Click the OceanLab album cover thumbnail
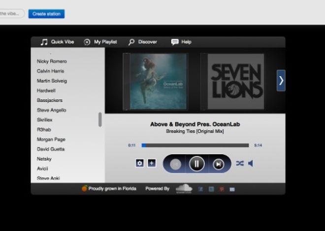Screen dimensions: 325x231 pos(156,81)
